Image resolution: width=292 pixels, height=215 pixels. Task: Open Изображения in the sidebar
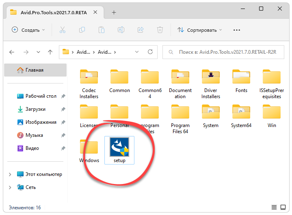point(37,122)
